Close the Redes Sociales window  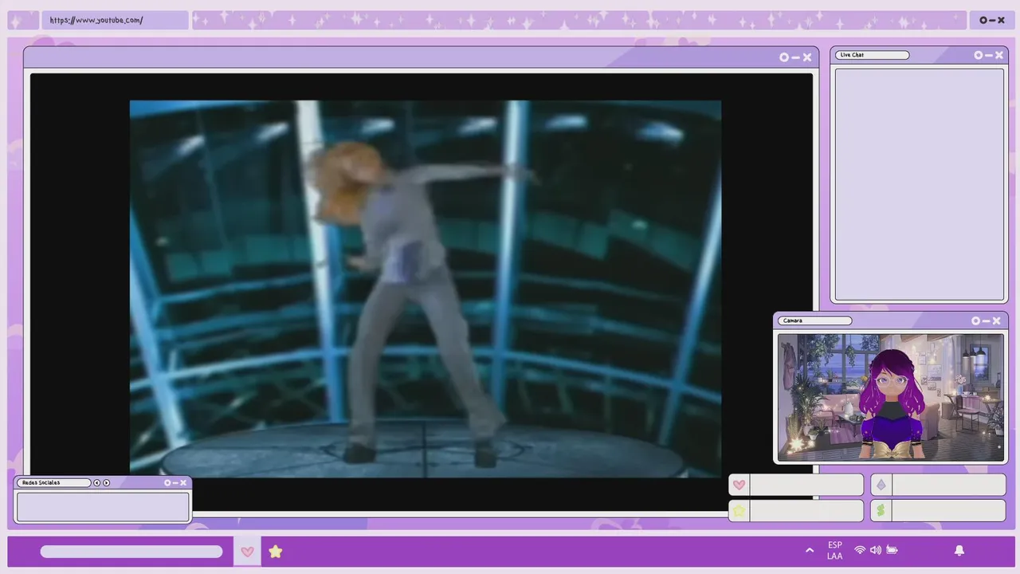pos(183,483)
